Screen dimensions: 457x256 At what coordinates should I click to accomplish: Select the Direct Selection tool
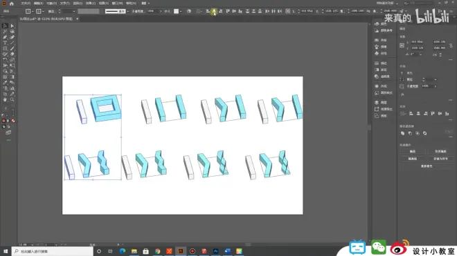pos(12,26)
